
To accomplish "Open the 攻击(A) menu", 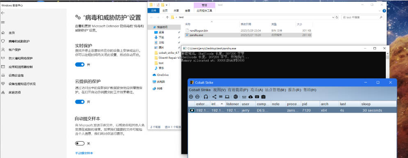I will coord(257,90).
